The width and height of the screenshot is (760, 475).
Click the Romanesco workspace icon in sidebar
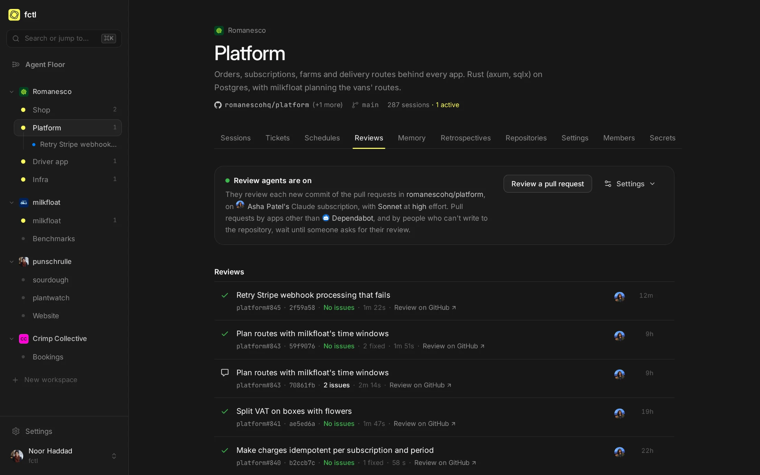pos(23,92)
